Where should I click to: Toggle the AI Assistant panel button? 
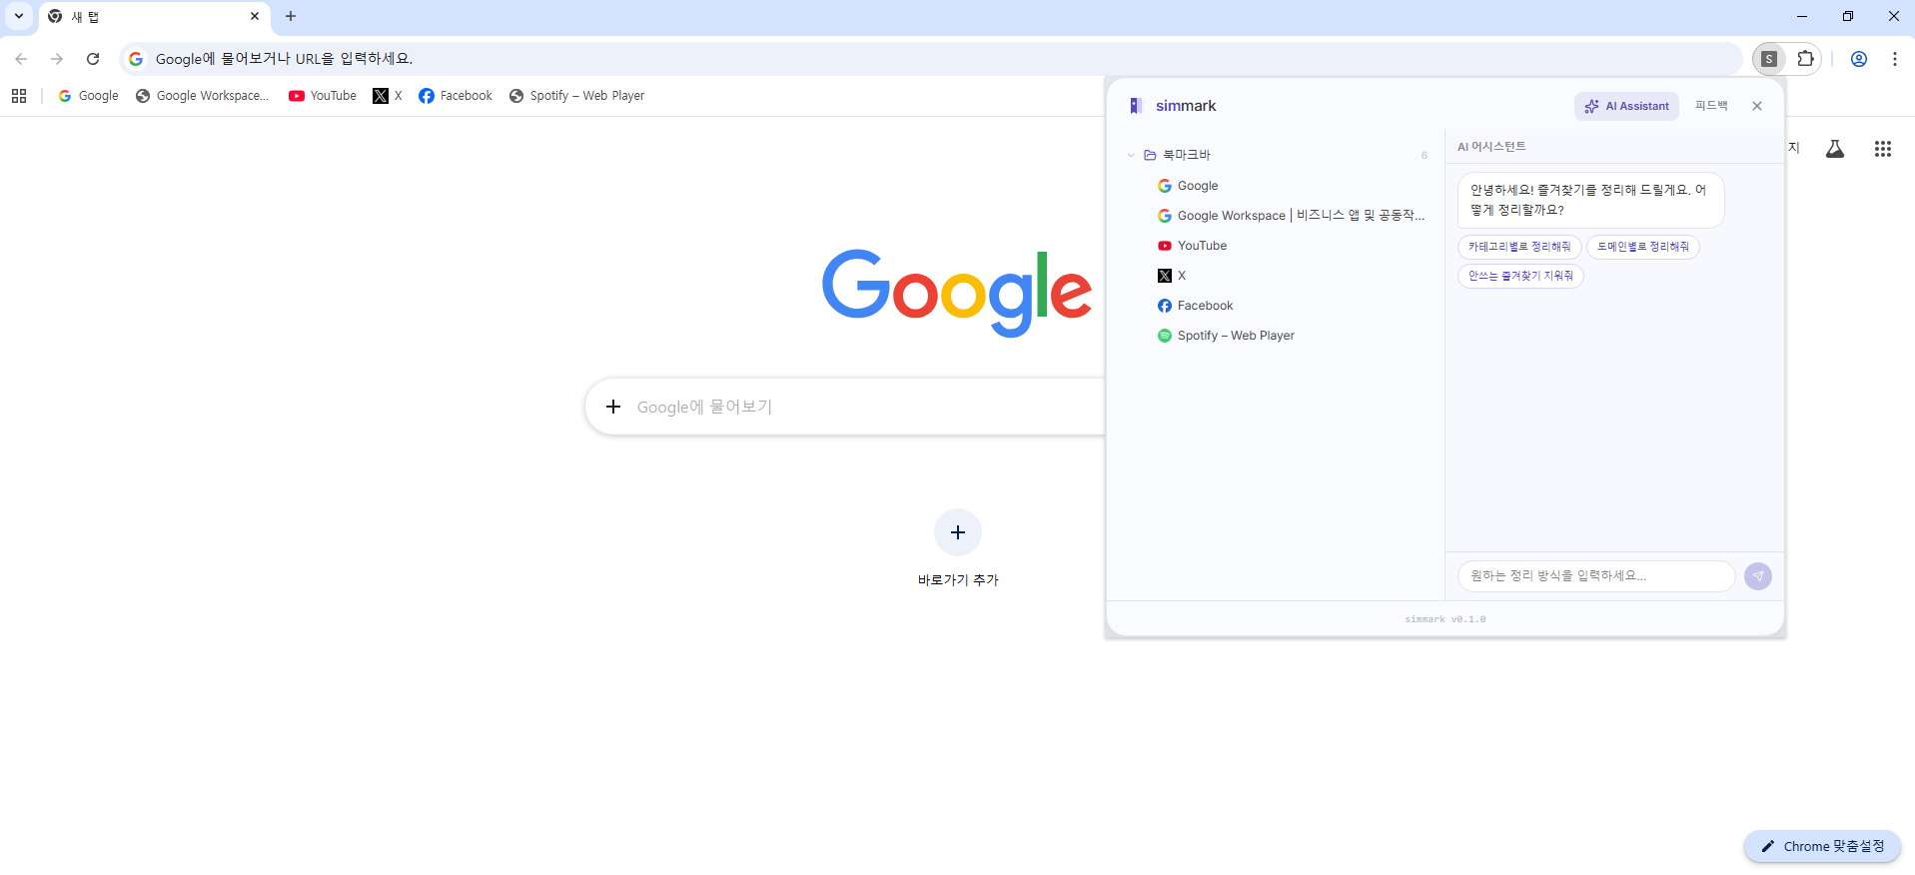pos(1626,106)
